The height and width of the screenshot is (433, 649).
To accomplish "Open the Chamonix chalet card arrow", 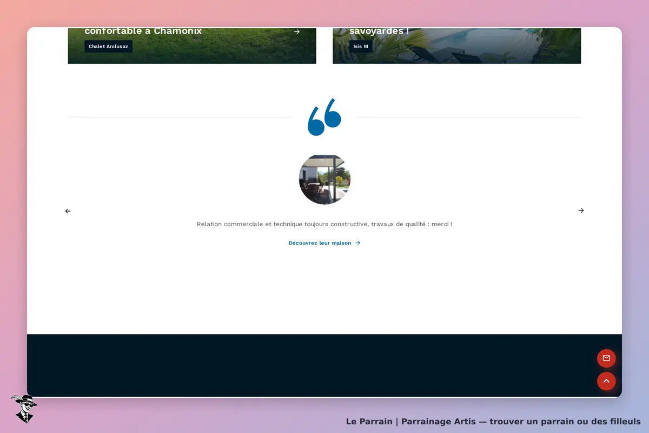I will (x=296, y=31).
